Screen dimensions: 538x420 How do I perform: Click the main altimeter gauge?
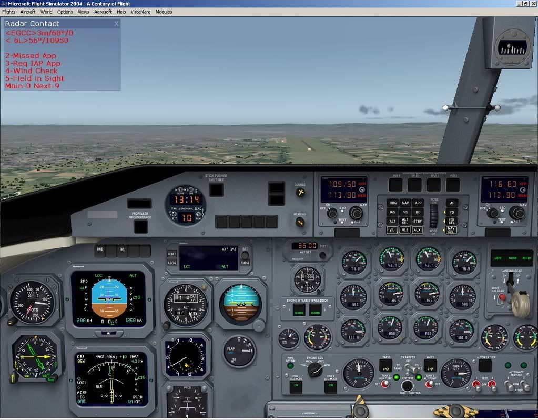pos(186,304)
